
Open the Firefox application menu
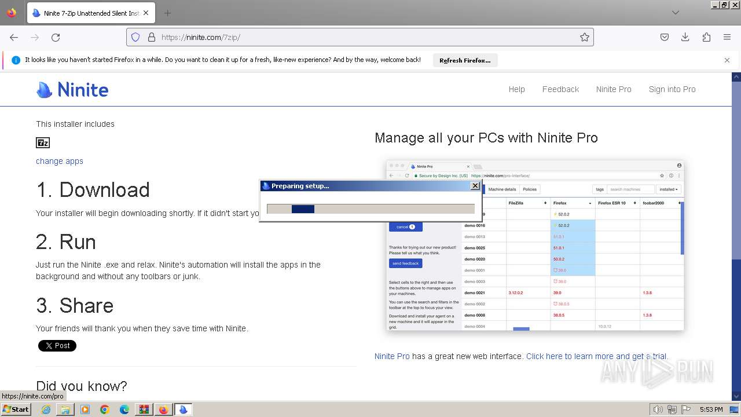(727, 37)
